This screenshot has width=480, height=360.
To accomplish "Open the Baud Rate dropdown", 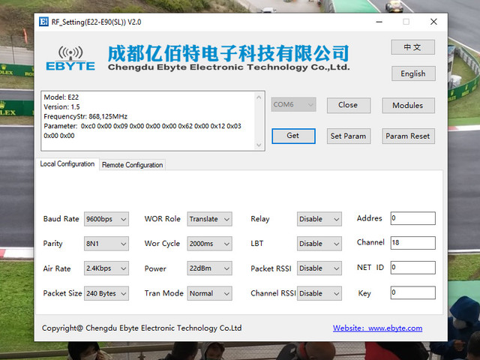I will [106, 219].
